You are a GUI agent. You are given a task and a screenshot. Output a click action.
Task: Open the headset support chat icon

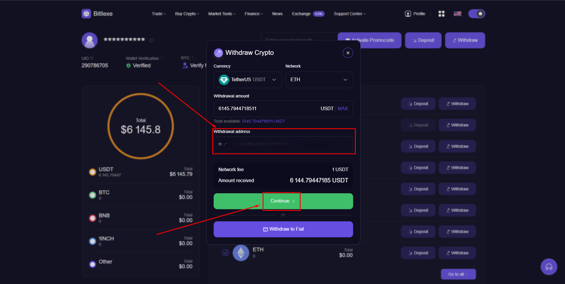click(x=549, y=267)
